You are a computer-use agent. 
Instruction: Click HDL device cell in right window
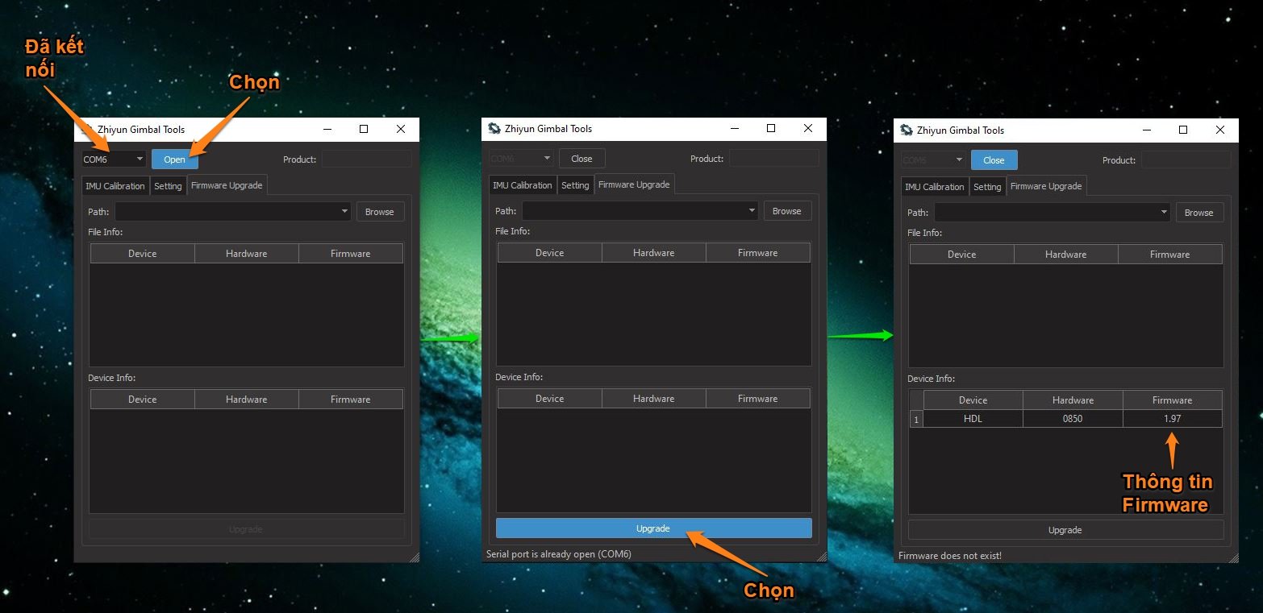point(973,419)
